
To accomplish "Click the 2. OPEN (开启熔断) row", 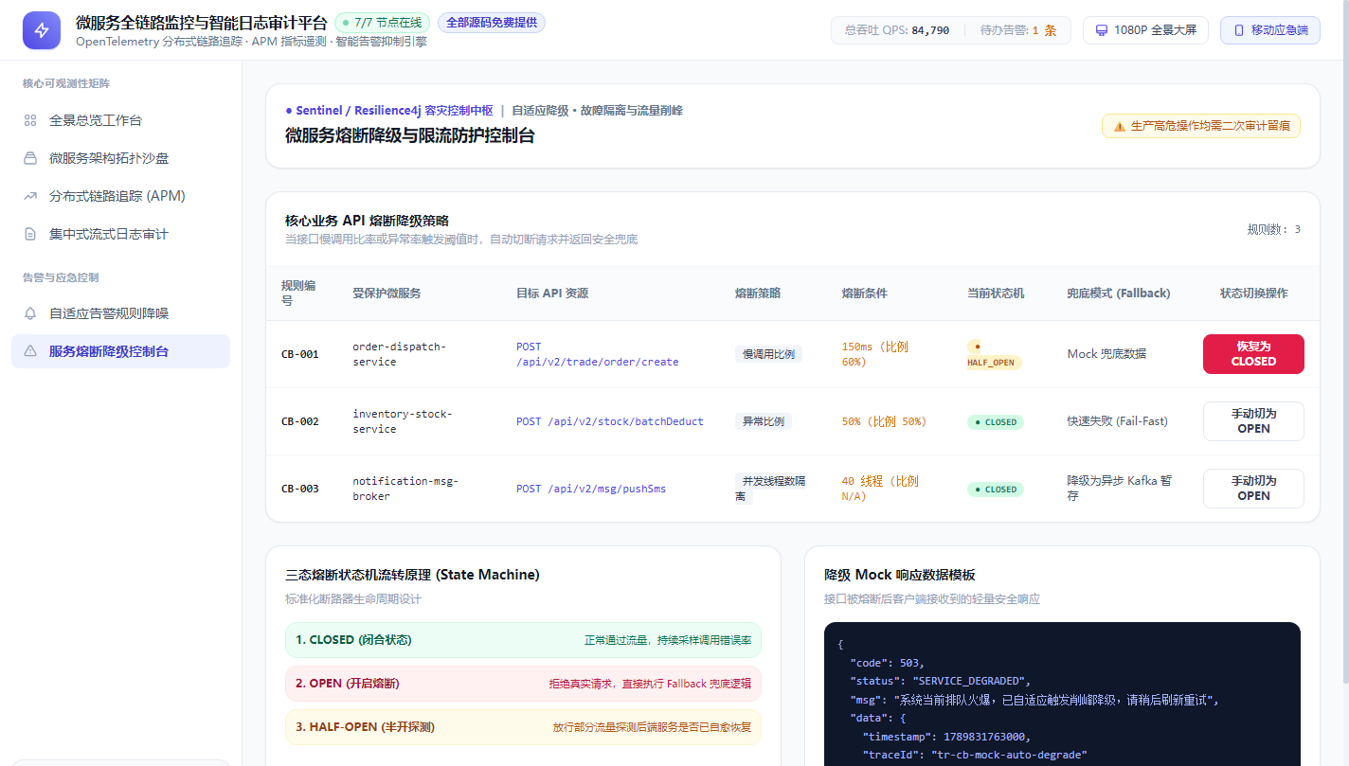I will pyautogui.click(x=523, y=684).
